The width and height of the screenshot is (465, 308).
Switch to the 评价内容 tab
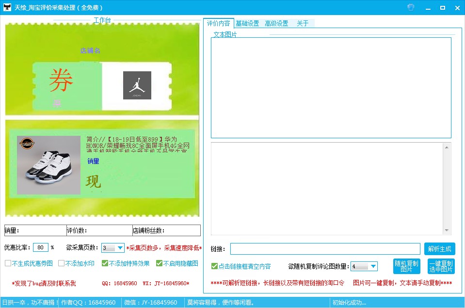pyautogui.click(x=219, y=23)
